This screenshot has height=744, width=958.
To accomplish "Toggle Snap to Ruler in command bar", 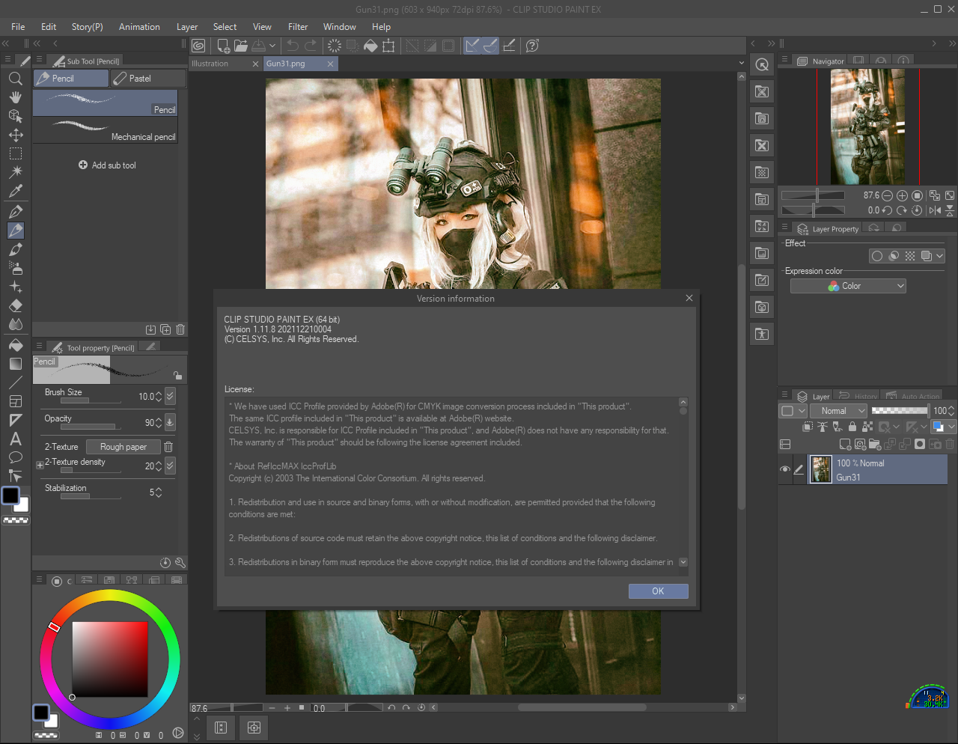I will point(472,46).
